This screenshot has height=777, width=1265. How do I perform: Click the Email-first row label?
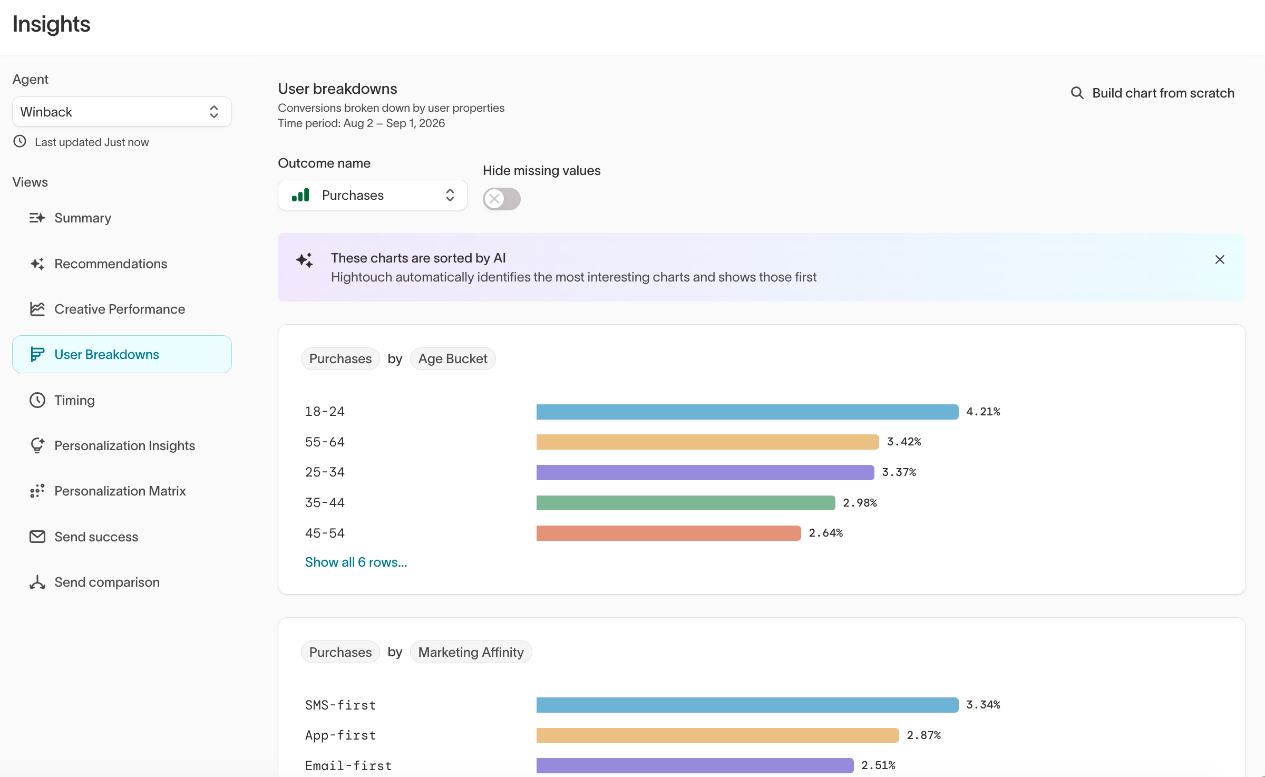pyautogui.click(x=348, y=765)
